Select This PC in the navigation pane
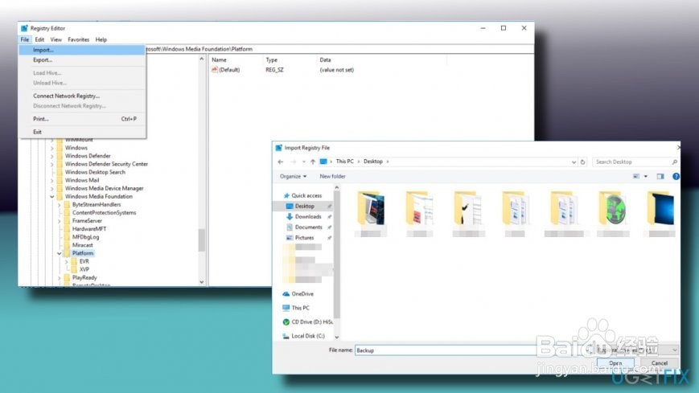The width and height of the screenshot is (699, 393). tap(300, 308)
